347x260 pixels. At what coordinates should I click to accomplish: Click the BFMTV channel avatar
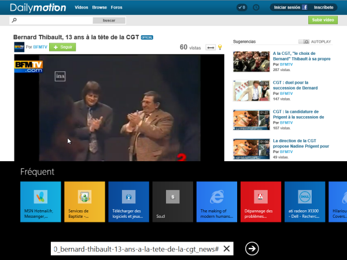point(19,47)
